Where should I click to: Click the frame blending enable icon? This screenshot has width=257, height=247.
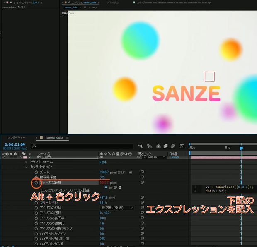point(165,146)
